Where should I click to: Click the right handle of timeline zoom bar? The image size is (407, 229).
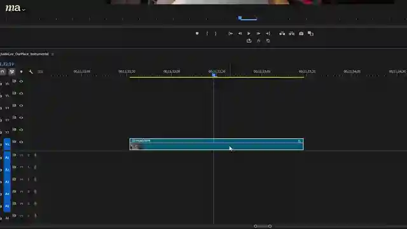click(x=270, y=226)
